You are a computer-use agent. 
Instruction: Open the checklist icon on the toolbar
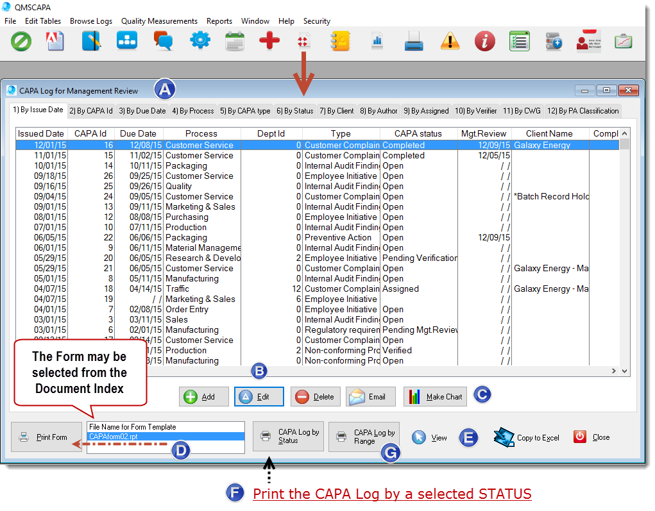point(519,40)
